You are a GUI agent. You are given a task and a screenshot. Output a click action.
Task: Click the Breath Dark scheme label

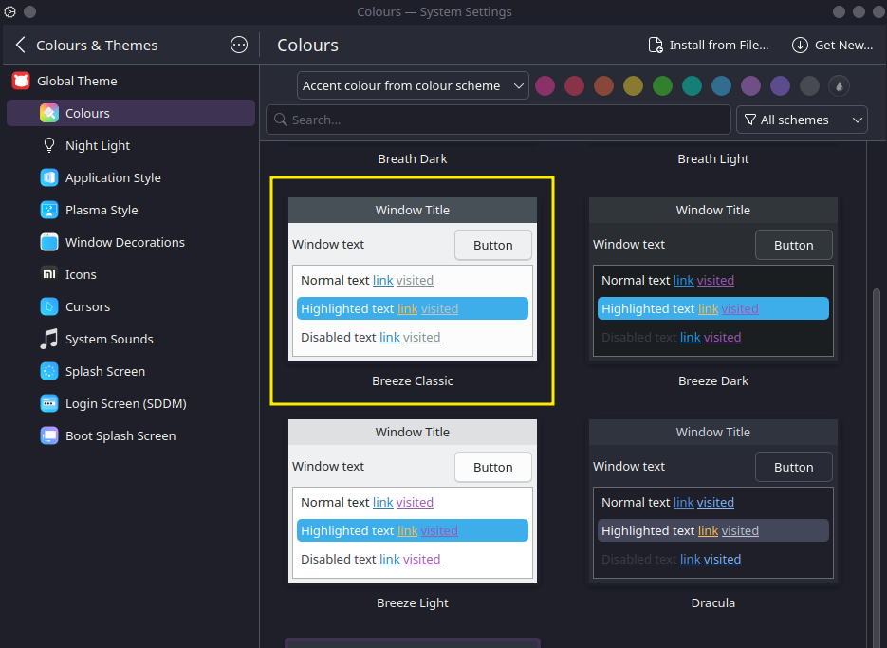[413, 159]
